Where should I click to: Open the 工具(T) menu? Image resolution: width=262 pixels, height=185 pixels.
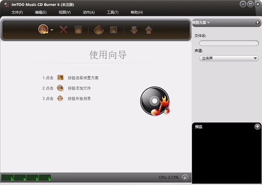(113, 12)
